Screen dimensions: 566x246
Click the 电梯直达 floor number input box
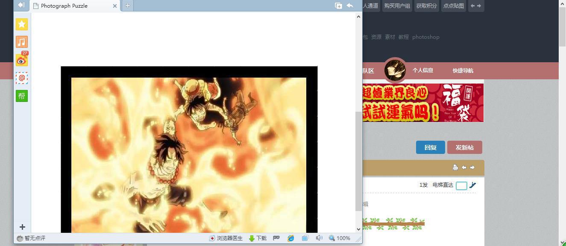pos(461,185)
